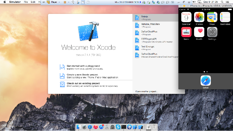Click the VMware pin toolbar icon
Image resolution: width=233 pixels, height=131 pixels.
(43, 2)
